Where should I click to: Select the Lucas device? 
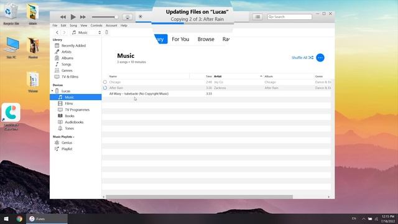click(66, 91)
